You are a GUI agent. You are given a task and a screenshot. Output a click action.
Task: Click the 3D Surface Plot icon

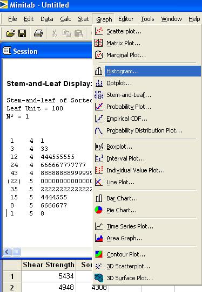click(x=99, y=278)
